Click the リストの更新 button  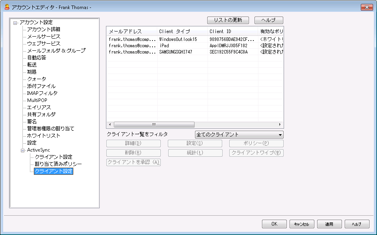point(228,20)
